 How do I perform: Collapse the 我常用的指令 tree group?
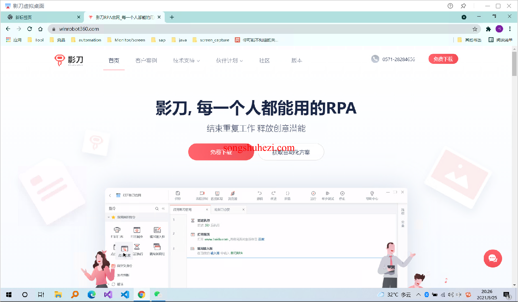click(109, 217)
